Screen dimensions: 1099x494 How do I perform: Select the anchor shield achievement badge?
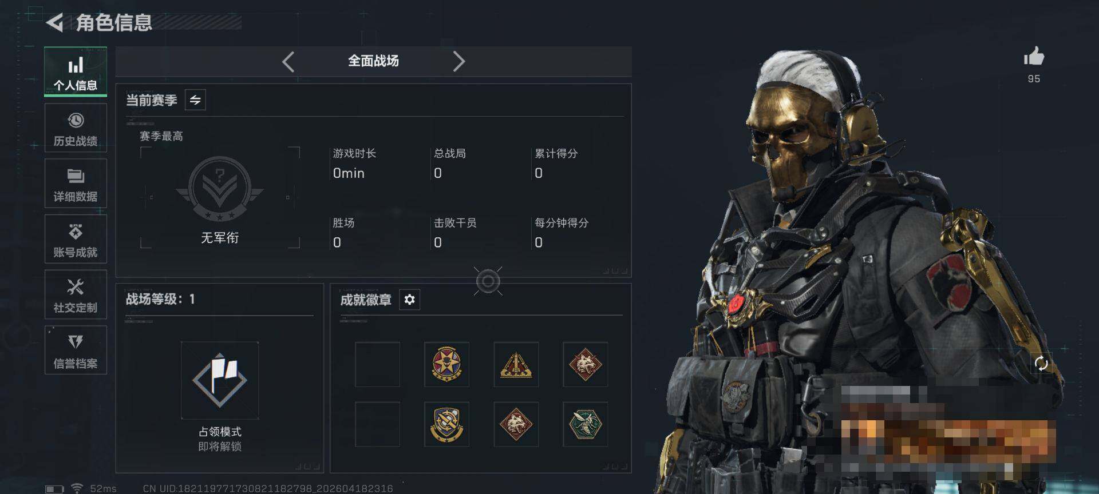(446, 424)
